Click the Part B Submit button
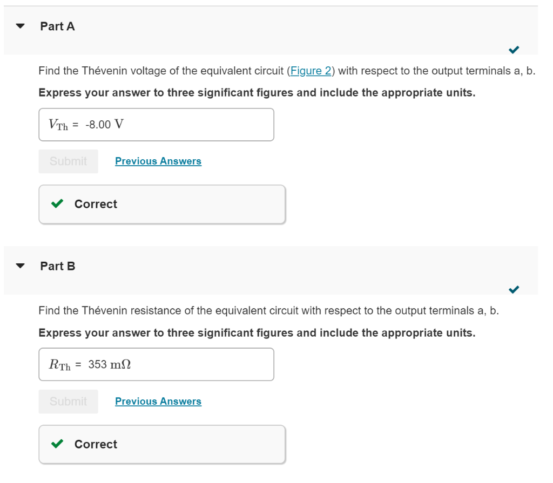 [x=69, y=401]
